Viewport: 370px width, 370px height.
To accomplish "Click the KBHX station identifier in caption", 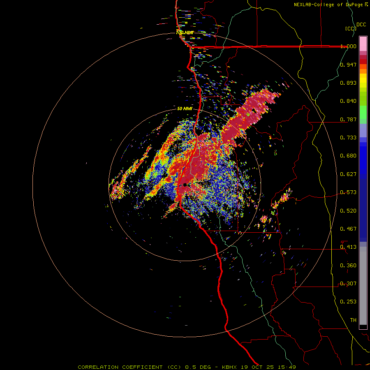I will 230,367.
